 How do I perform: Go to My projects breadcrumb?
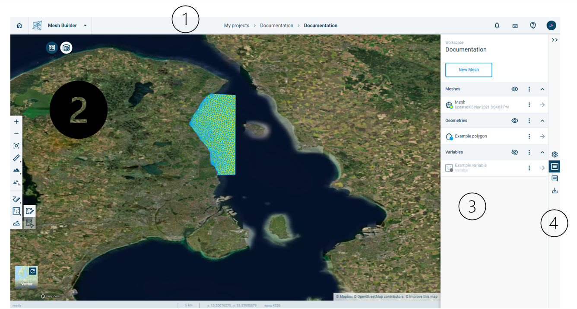coord(236,25)
